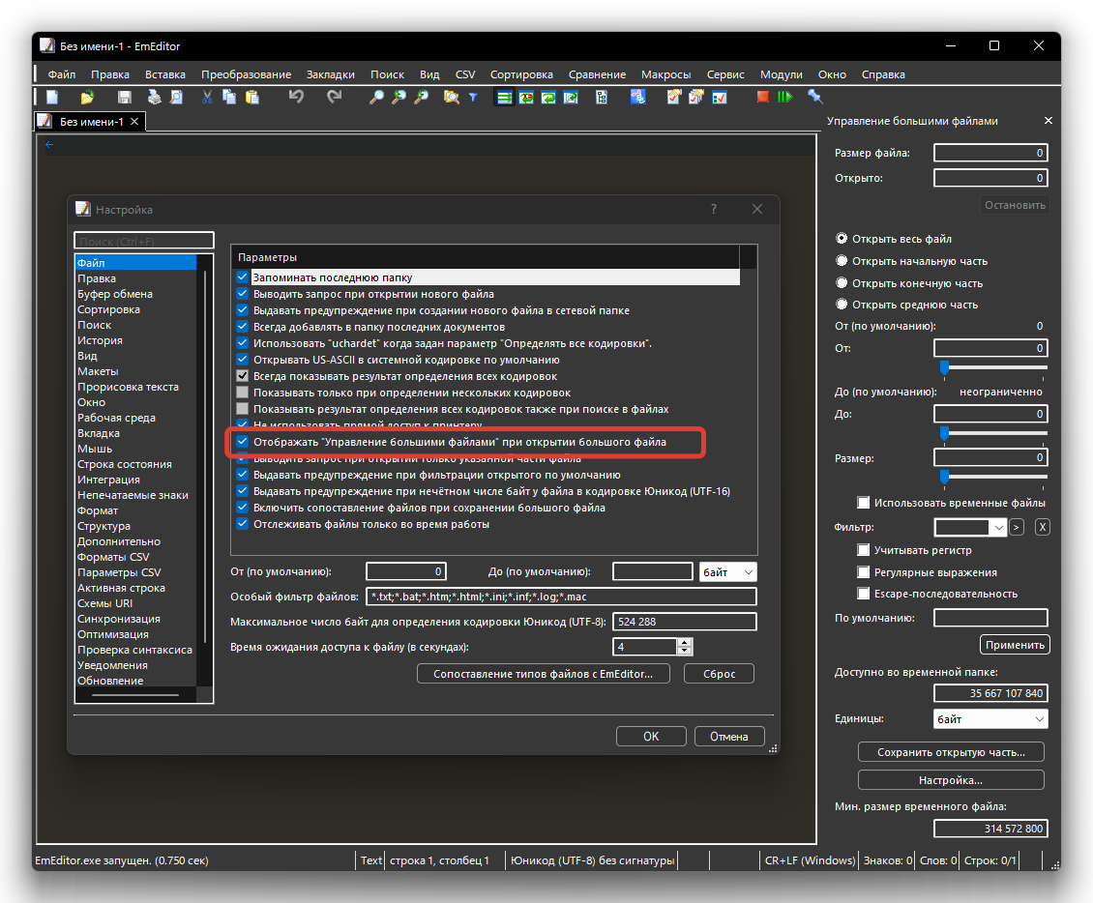The width and height of the screenshot is (1093, 903).
Task: Open the Справка menu
Action: point(882,74)
